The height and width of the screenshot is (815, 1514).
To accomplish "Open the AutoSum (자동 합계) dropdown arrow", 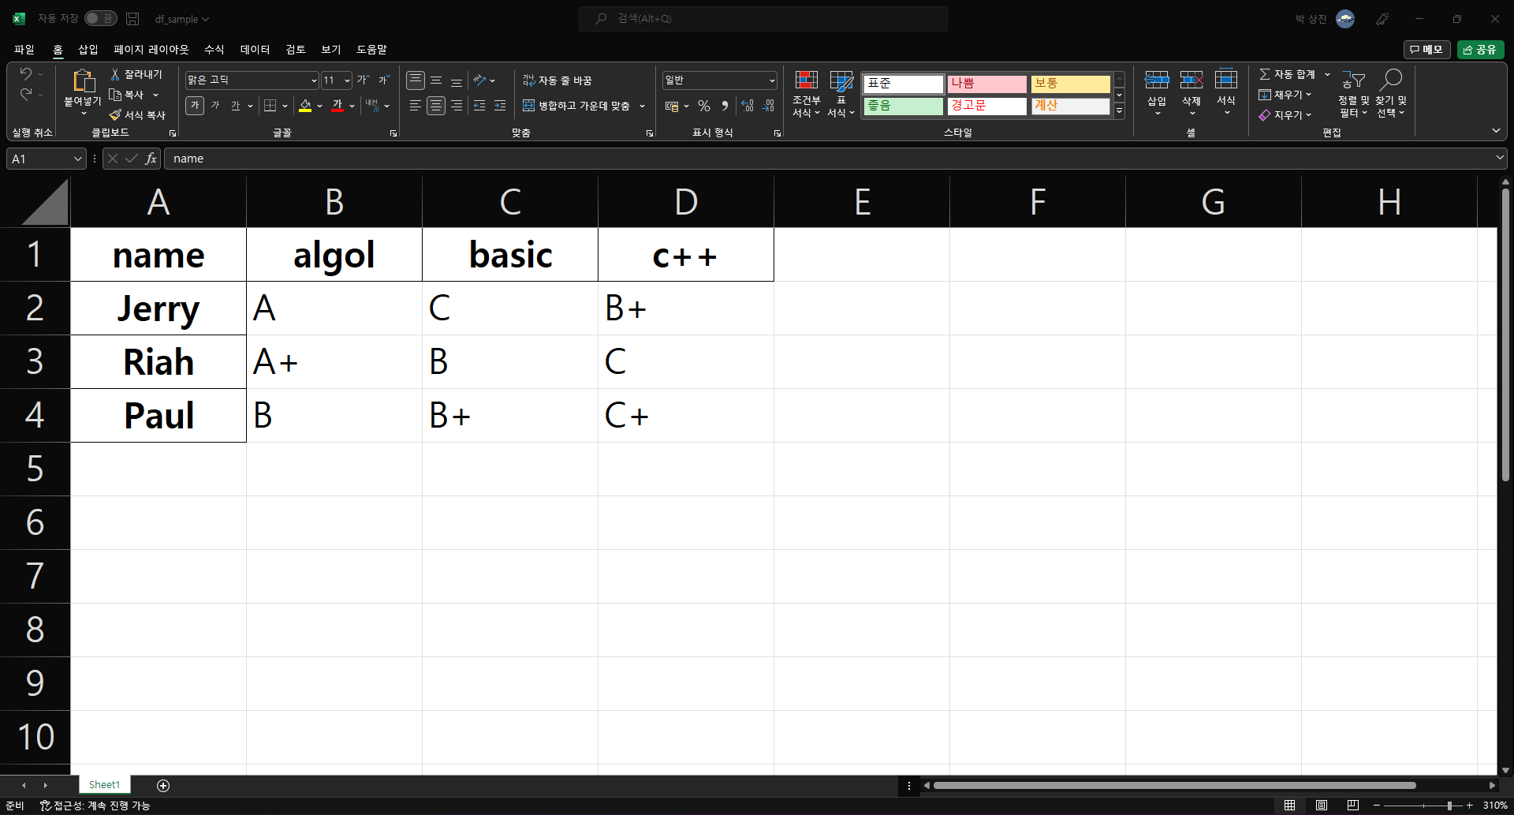I will [x=1327, y=74].
